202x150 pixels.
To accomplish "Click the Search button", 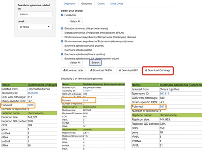I will (x=95, y=63).
